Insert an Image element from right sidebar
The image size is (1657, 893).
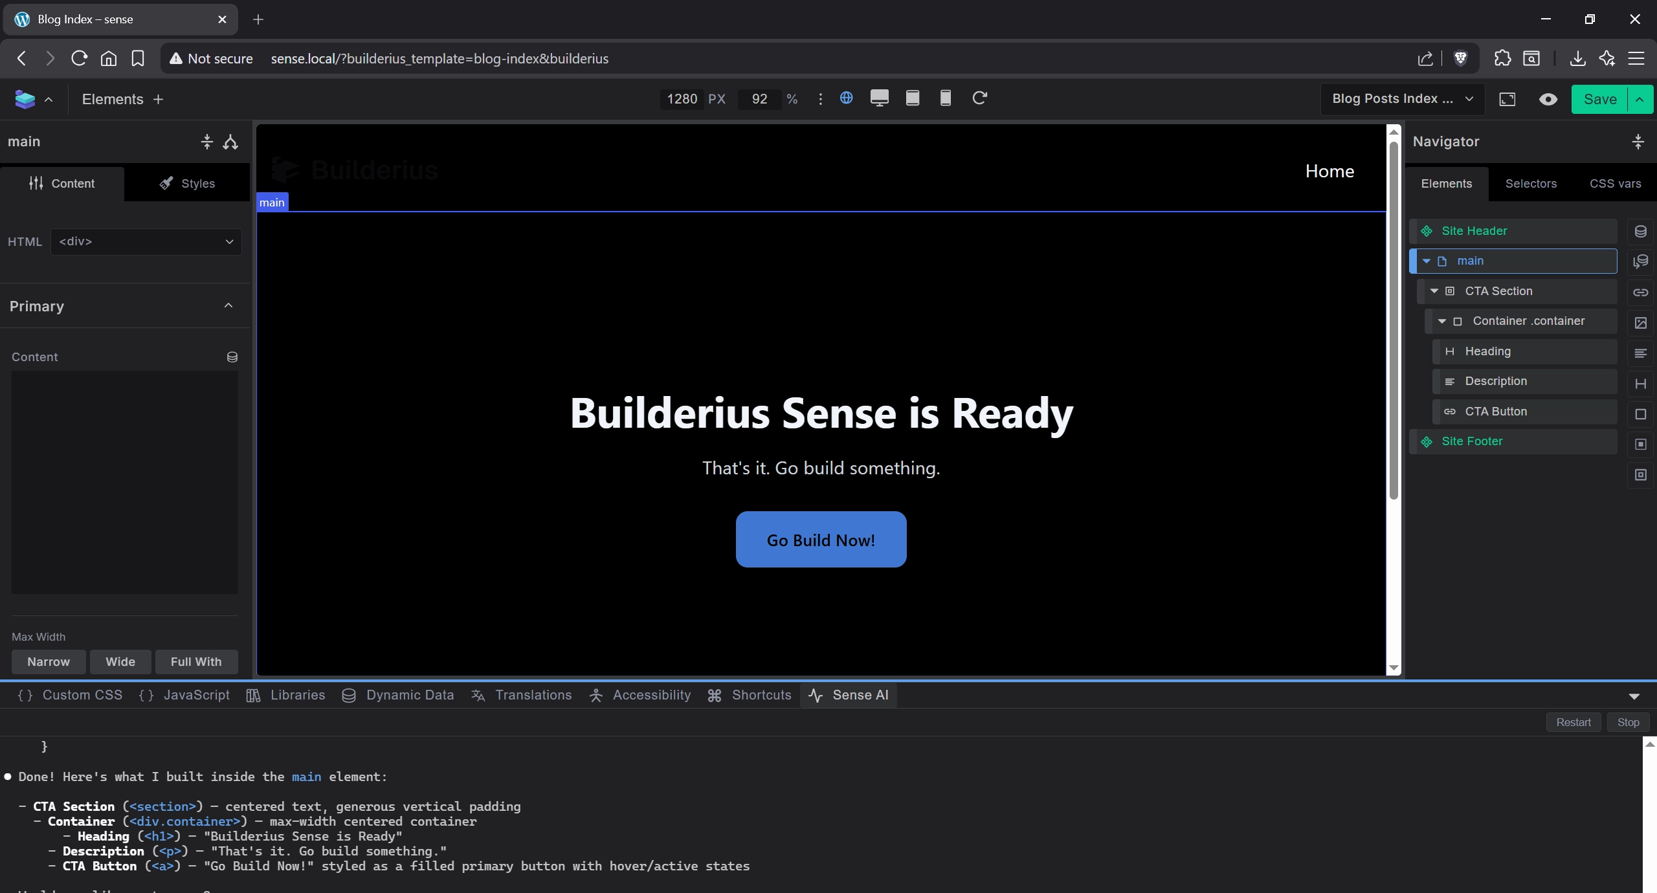[1641, 324]
